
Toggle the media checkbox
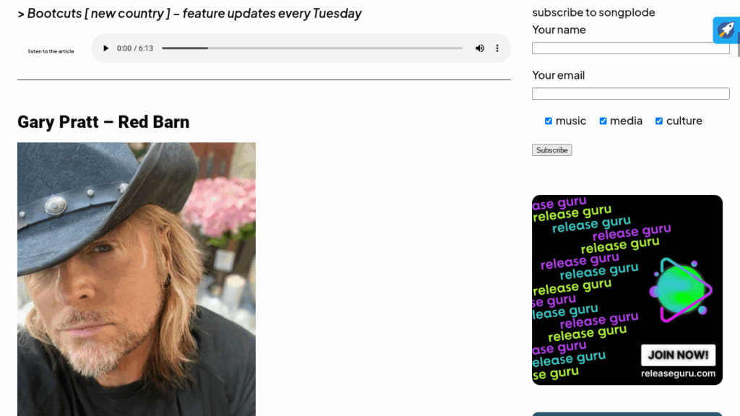click(x=603, y=121)
